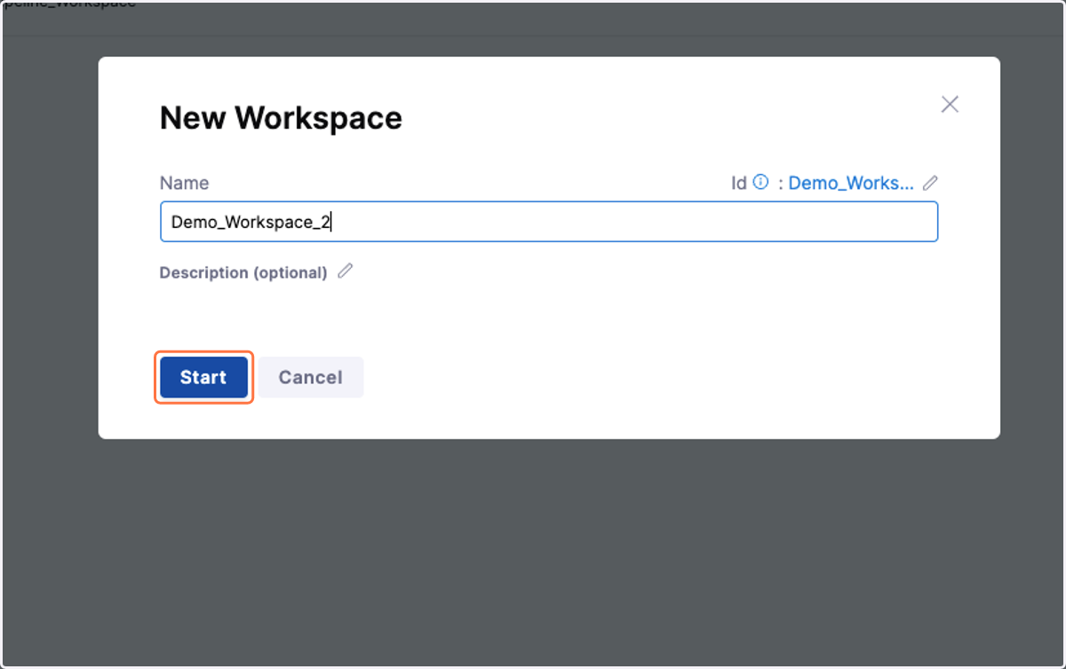Click the Start button
Image resolution: width=1066 pixels, height=669 pixels.
[x=203, y=377]
